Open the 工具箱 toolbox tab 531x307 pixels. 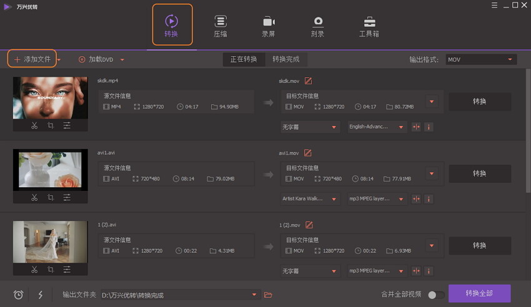click(369, 26)
